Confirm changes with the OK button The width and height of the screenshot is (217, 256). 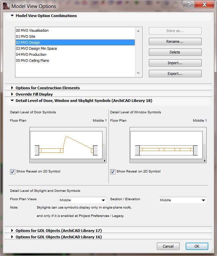pyautogui.click(x=197, y=246)
